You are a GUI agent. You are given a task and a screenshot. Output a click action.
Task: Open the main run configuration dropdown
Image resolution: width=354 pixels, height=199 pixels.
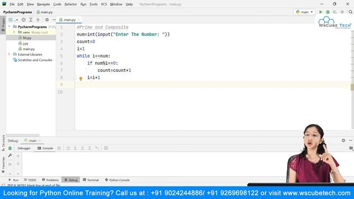pyautogui.click(x=304, y=12)
